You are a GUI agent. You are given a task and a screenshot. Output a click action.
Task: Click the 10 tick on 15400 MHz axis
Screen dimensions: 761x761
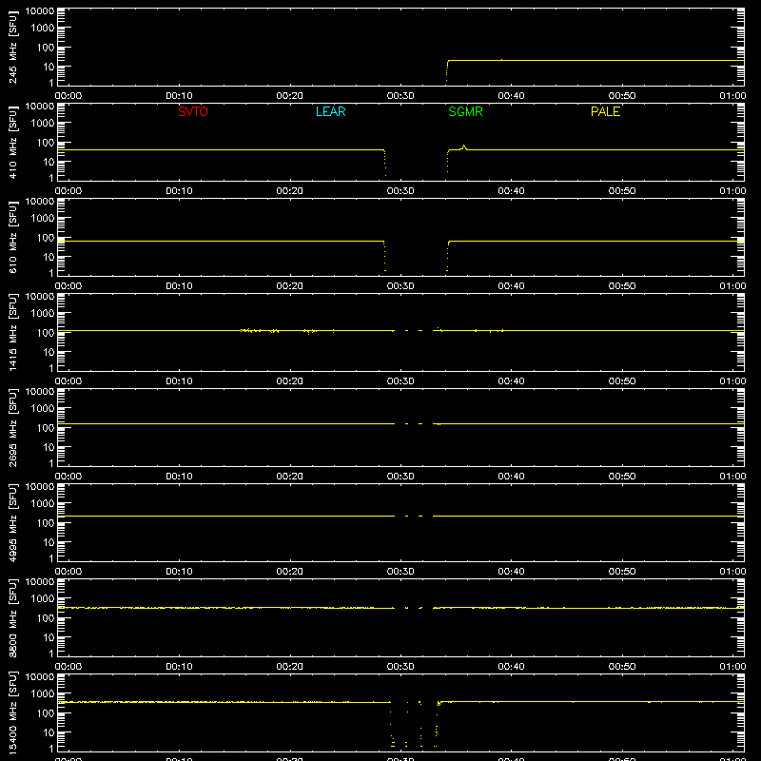coord(49,732)
